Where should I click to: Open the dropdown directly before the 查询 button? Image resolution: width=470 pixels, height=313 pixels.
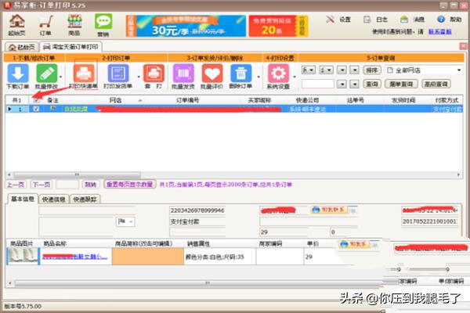(355, 84)
